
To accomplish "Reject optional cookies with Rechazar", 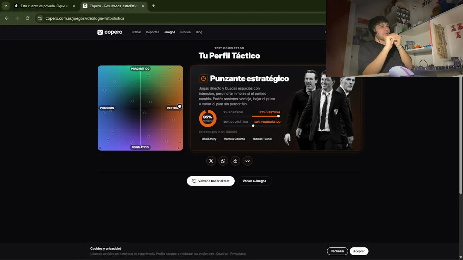I will pyautogui.click(x=337, y=251).
